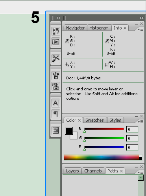Image resolution: width=146 pixels, height=196 pixels.
Task: Switch to the Layers tab
Action: click(x=72, y=171)
